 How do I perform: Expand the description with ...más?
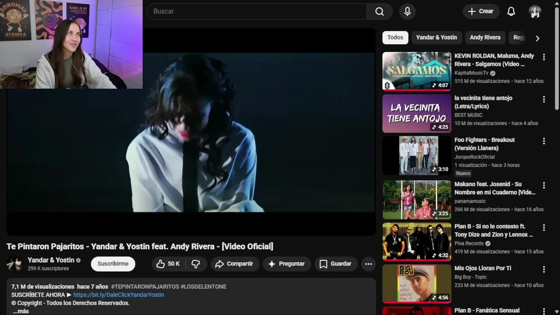(x=21, y=311)
